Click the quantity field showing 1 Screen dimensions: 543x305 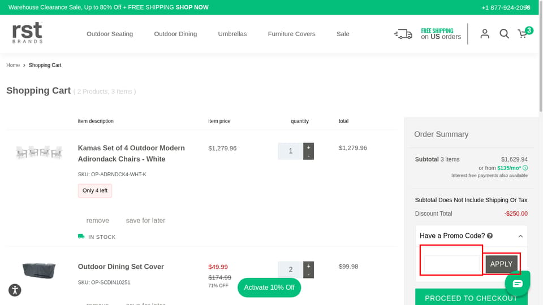pos(291,151)
